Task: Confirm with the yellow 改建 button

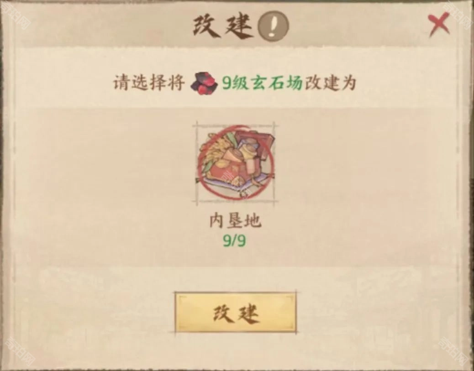Action: pos(236,313)
